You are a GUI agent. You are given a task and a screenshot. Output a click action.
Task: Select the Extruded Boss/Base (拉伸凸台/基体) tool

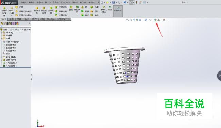[4, 12]
